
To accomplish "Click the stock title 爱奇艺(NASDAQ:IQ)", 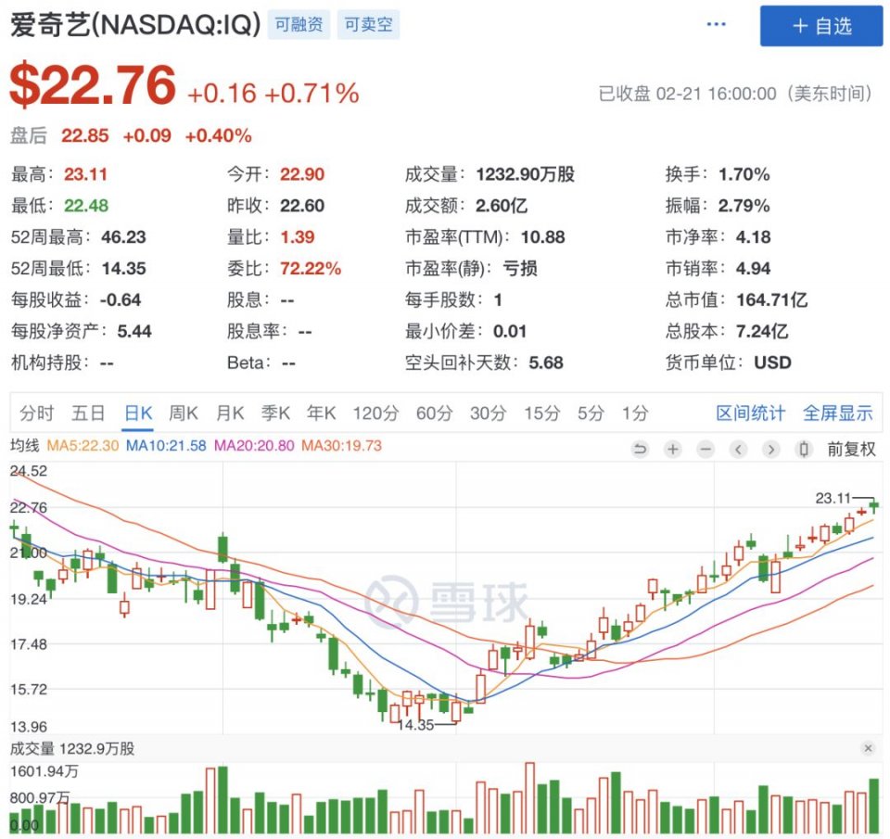I will pos(135,25).
